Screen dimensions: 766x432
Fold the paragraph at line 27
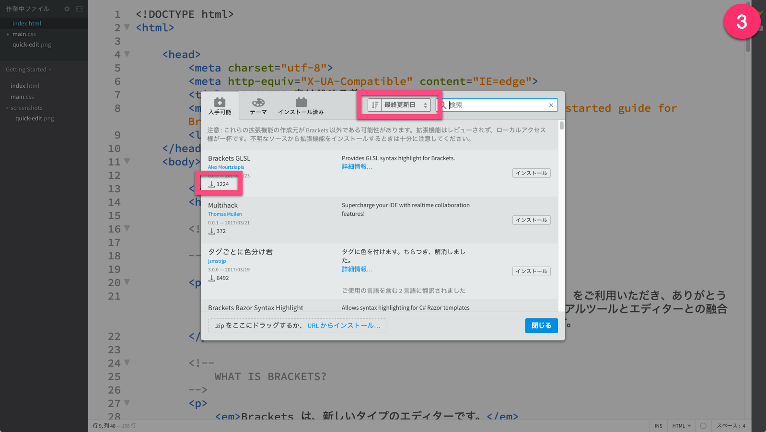(x=127, y=403)
